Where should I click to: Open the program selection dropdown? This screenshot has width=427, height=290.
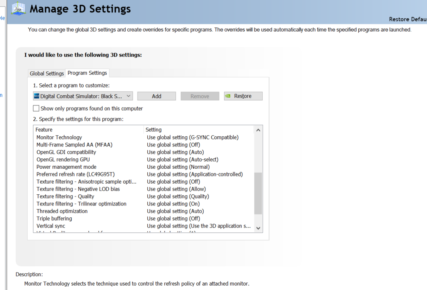point(83,96)
